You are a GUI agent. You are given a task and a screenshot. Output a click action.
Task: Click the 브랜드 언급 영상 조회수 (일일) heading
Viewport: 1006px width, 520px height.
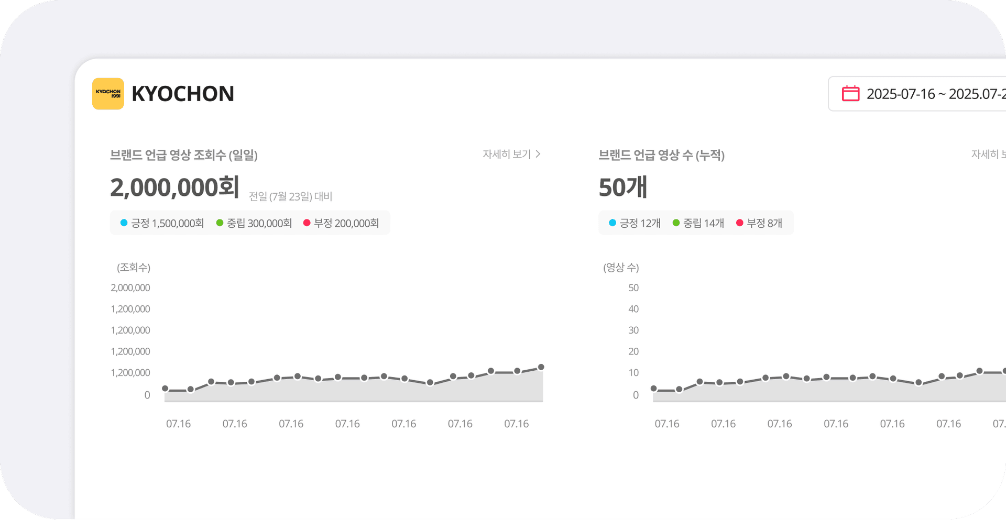[x=183, y=155]
